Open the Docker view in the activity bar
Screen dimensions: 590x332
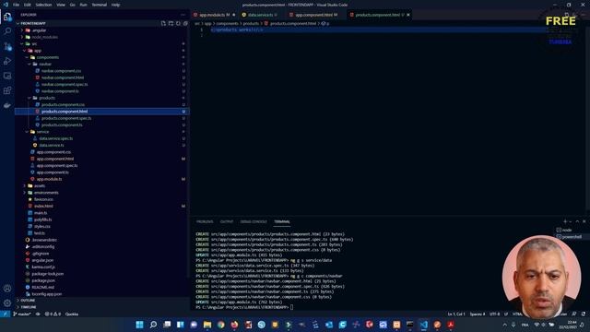tap(7, 105)
